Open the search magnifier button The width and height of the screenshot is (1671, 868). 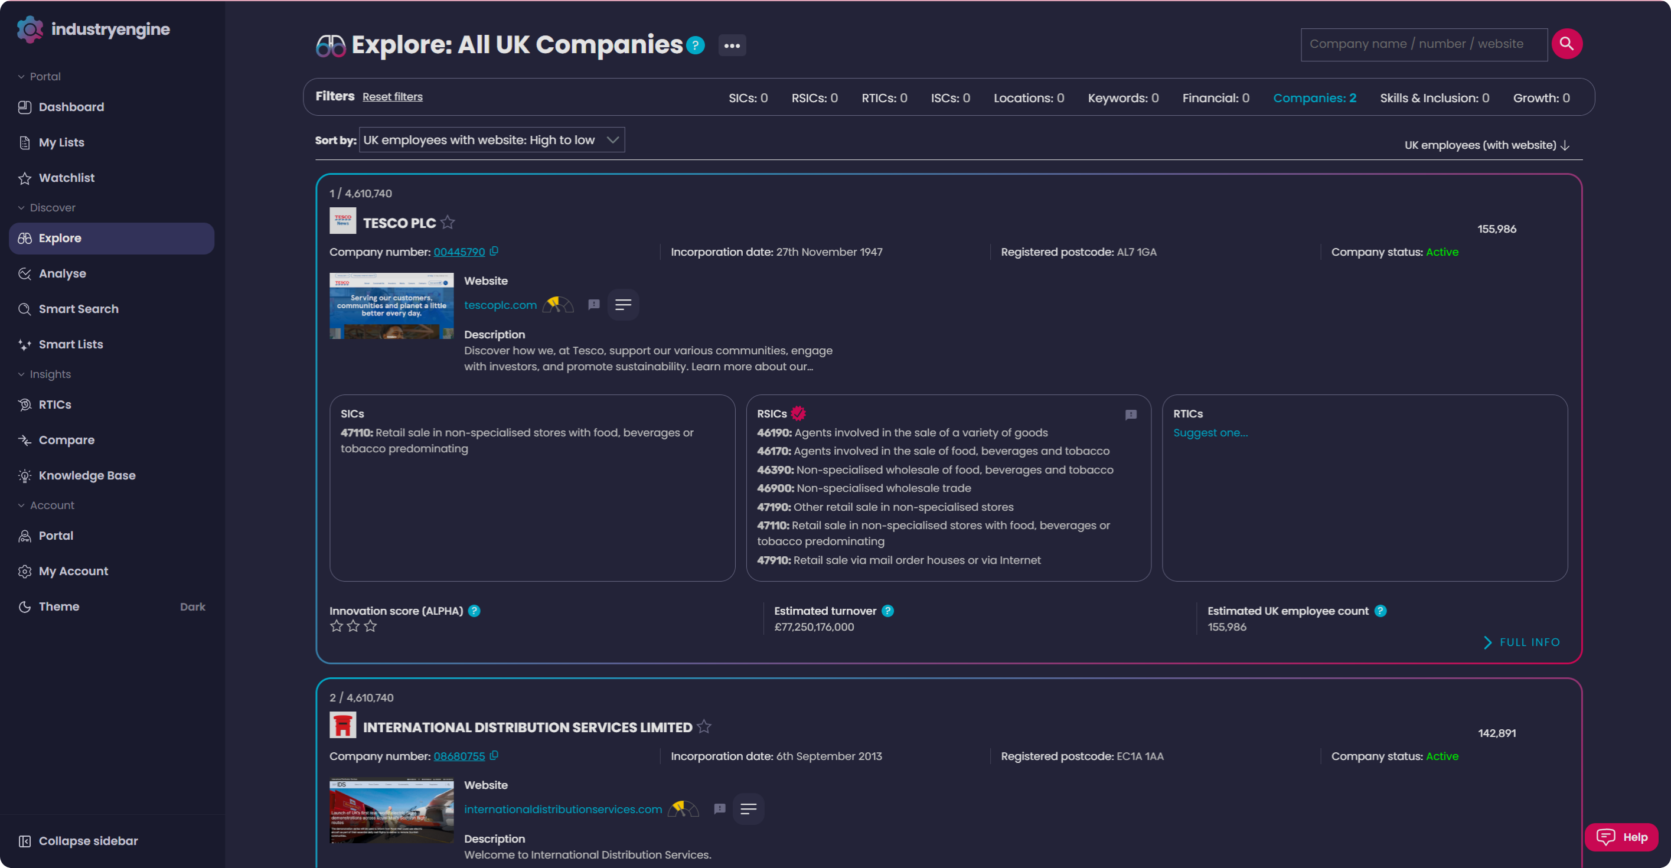point(1566,44)
